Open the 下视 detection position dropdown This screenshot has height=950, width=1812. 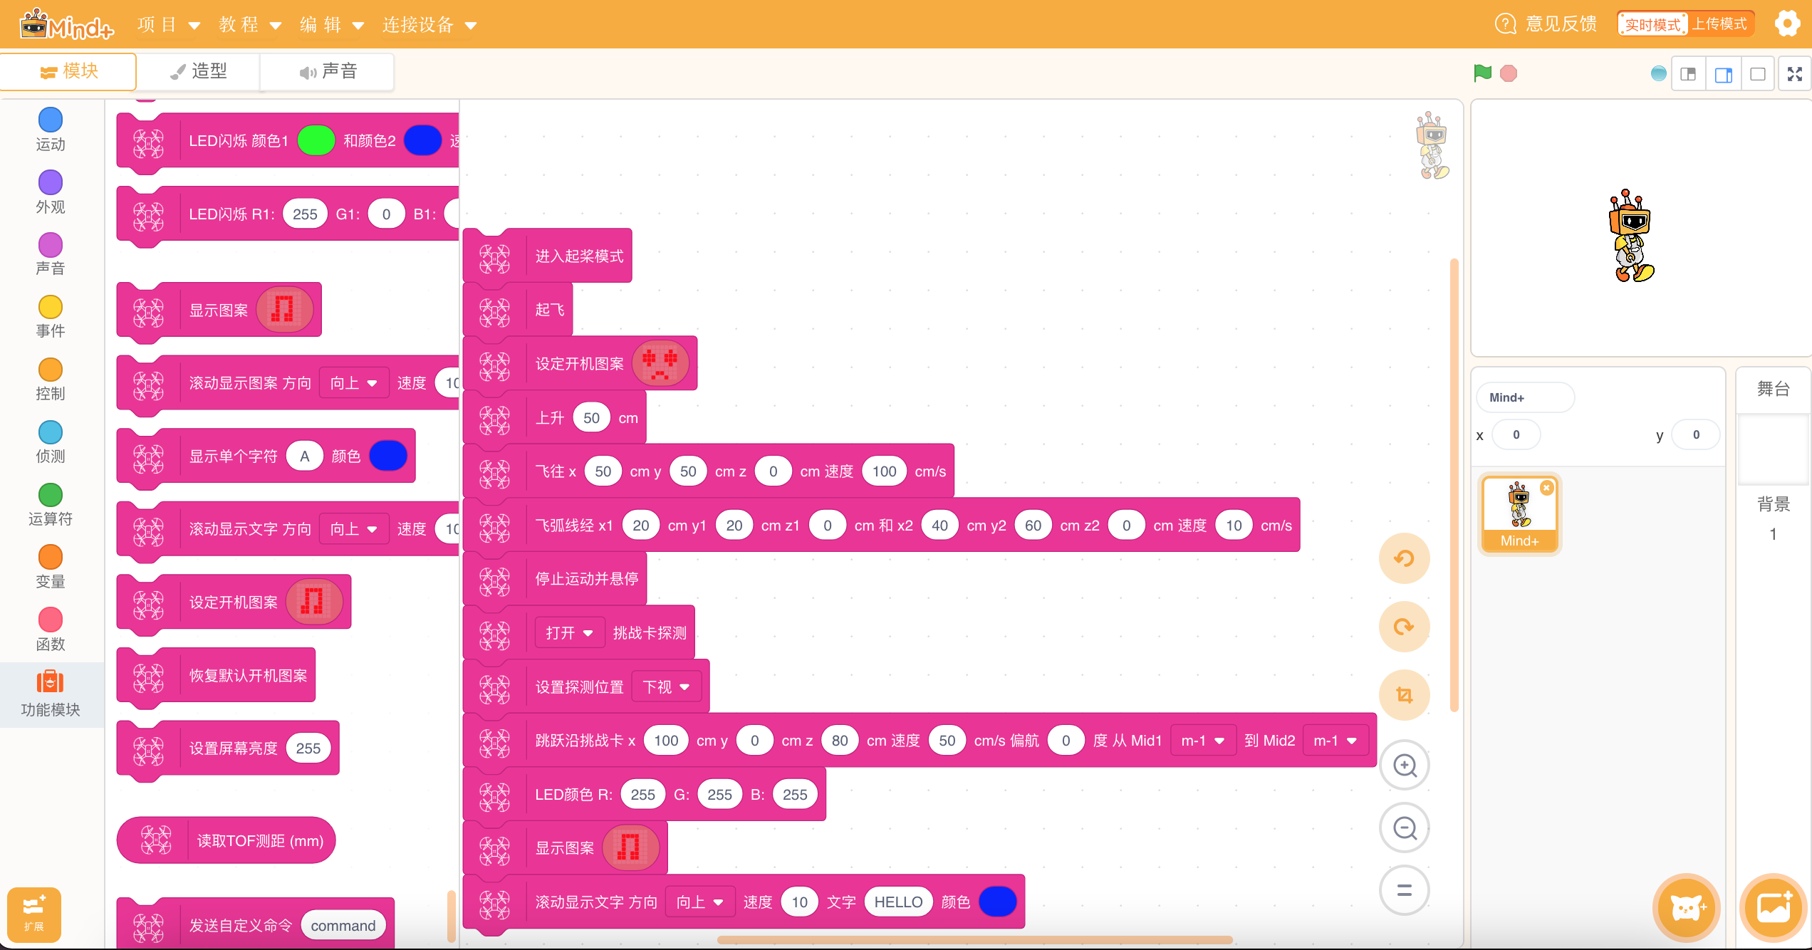pyautogui.click(x=666, y=687)
